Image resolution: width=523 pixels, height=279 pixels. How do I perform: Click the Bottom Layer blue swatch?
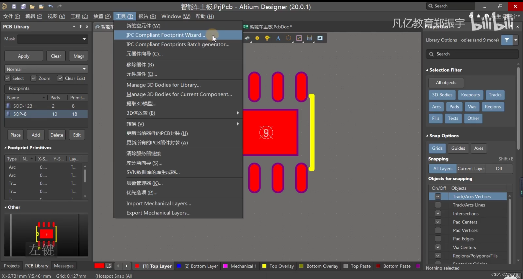(179, 266)
